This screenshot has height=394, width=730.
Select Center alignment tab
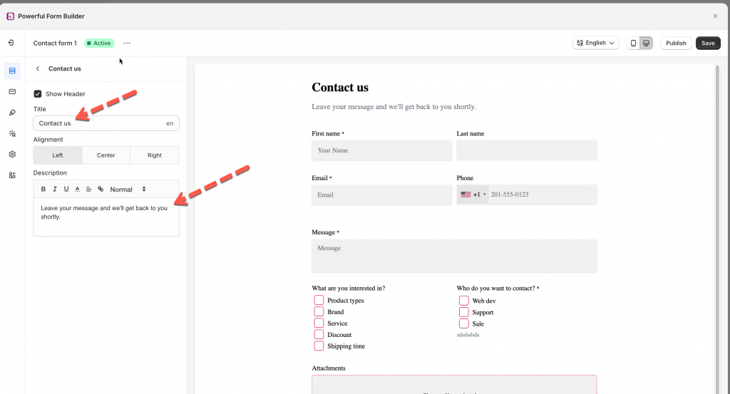click(106, 155)
